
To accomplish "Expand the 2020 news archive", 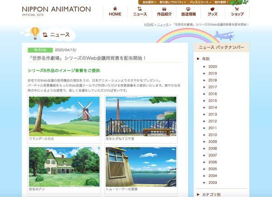I will [x=212, y=67].
